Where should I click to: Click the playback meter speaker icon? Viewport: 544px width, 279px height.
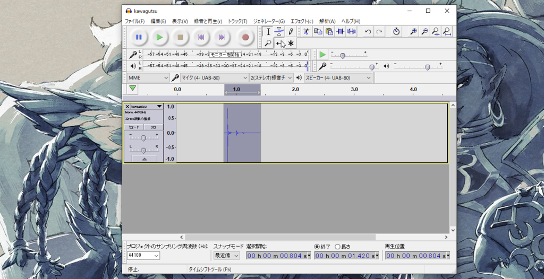[133, 66]
